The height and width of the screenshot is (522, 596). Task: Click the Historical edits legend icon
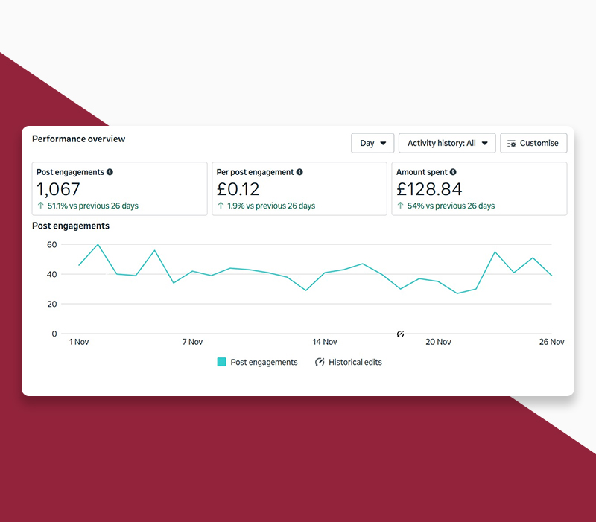point(319,362)
